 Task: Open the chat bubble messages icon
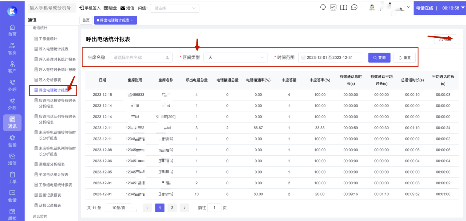[354, 8]
